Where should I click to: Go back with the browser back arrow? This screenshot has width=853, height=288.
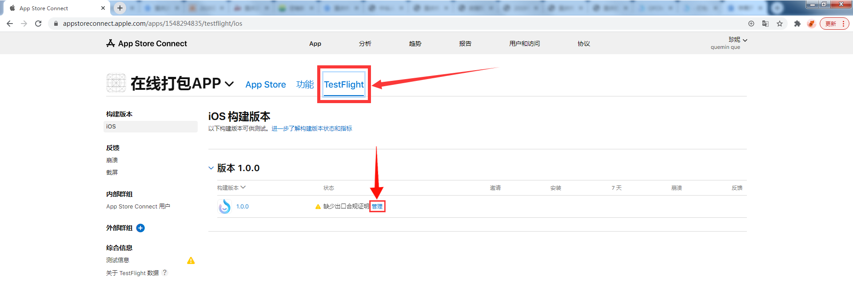tap(10, 24)
